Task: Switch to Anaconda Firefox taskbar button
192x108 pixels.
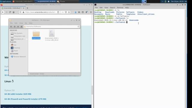Action: click(x=23, y=1)
